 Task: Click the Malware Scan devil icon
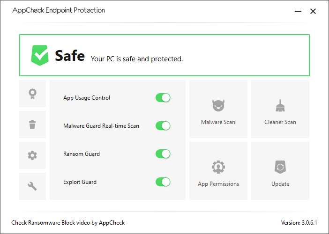click(x=218, y=105)
